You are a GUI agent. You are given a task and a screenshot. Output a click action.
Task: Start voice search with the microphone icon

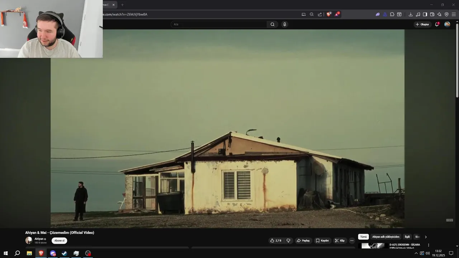point(285,24)
